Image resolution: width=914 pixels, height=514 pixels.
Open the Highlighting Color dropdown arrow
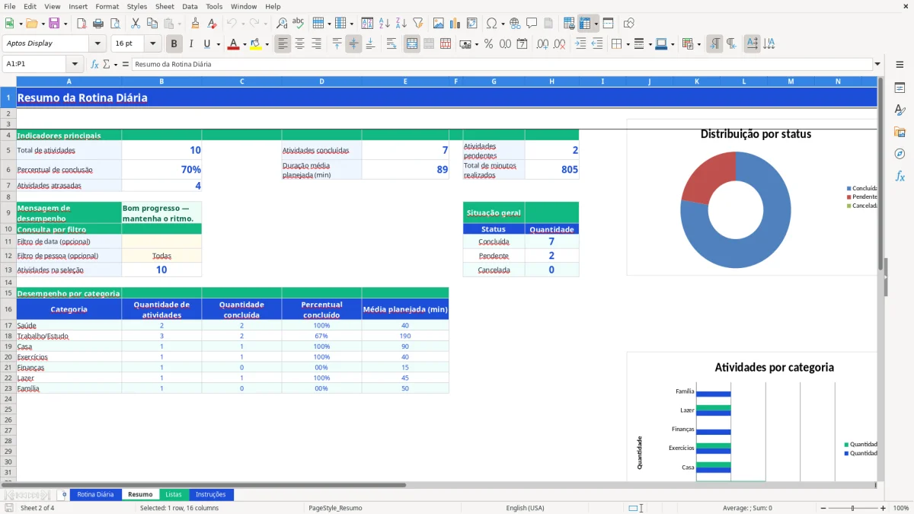(266, 44)
